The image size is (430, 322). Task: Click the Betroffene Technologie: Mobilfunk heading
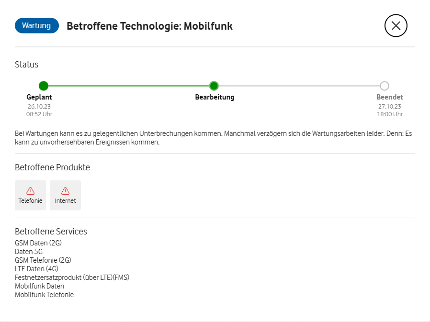pyautogui.click(x=149, y=26)
